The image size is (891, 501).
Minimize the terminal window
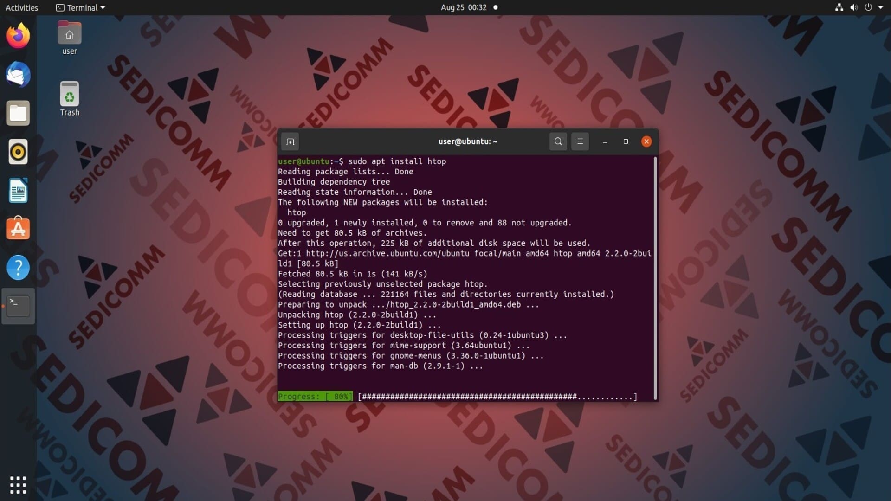pos(605,142)
